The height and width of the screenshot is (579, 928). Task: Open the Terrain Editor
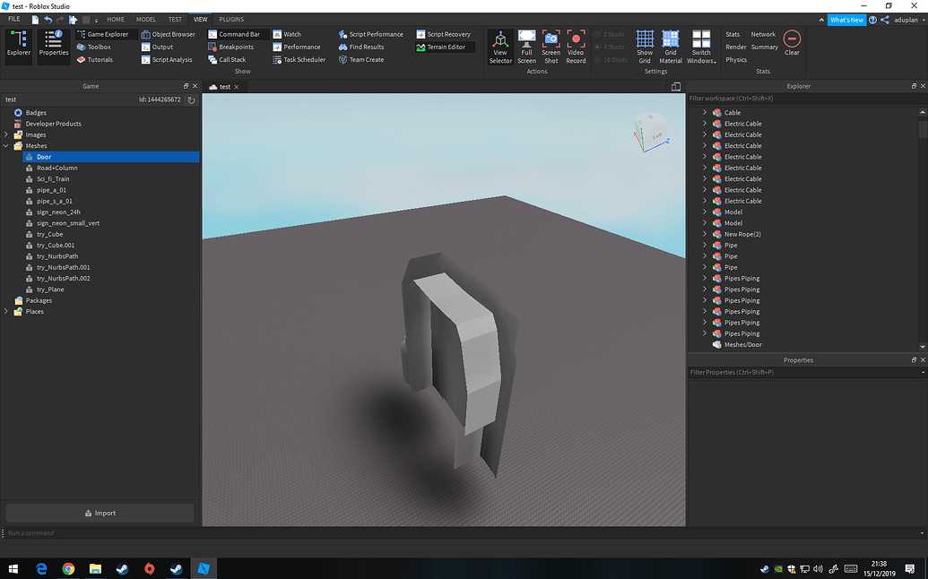[444, 47]
